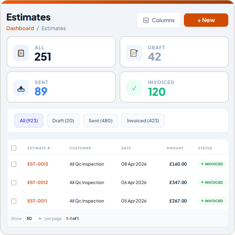Click the £160.00 amount cell
The width and height of the screenshot is (235, 235).
pos(178,164)
